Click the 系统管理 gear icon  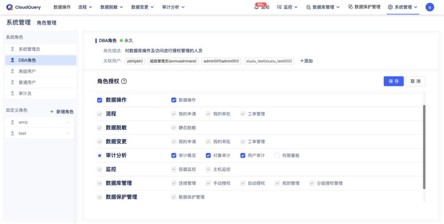click(390, 7)
